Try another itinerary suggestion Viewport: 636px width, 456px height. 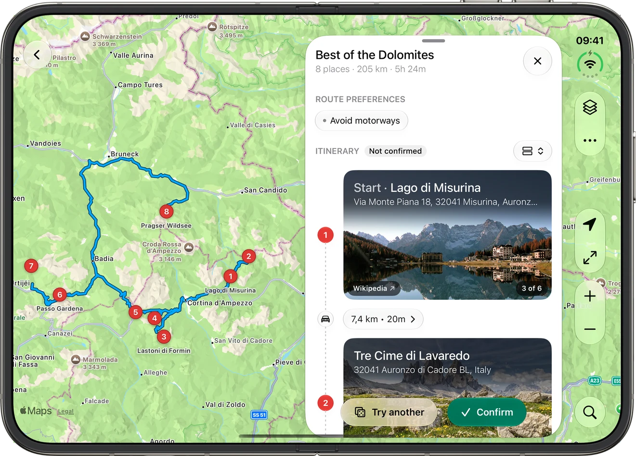389,412
